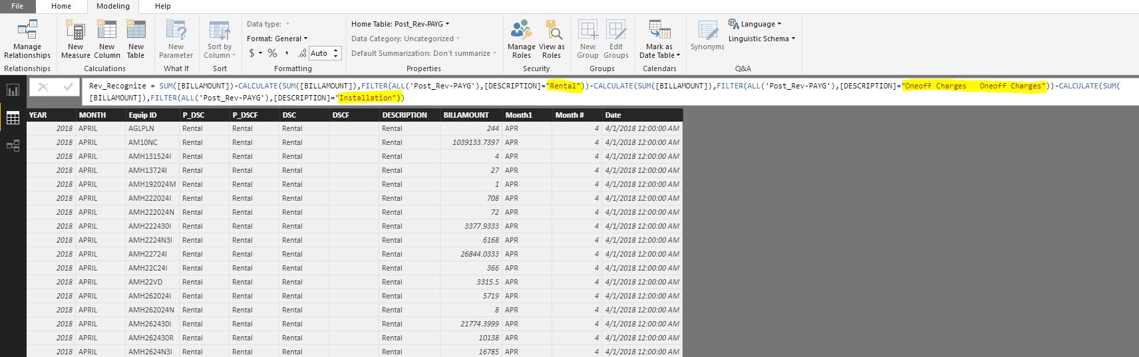
Task: Commit the formula with checkmark
Action: click(68, 86)
